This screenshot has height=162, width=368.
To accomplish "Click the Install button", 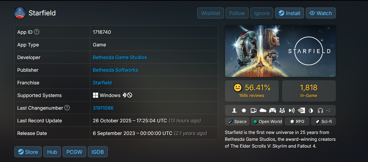I will (289, 13).
